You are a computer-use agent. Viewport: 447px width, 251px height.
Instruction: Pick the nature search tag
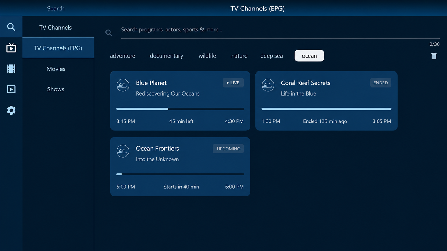point(239,56)
